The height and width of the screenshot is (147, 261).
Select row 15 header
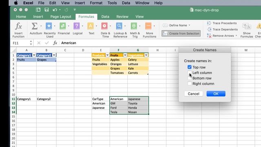click(x=13, y=116)
